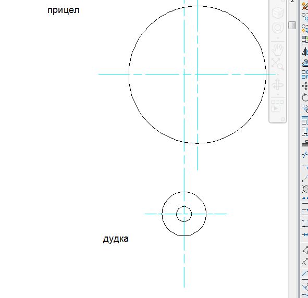The height and width of the screenshot is (298, 308).
Task: Open the ShowMotion play tool
Action: click(x=277, y=106)
